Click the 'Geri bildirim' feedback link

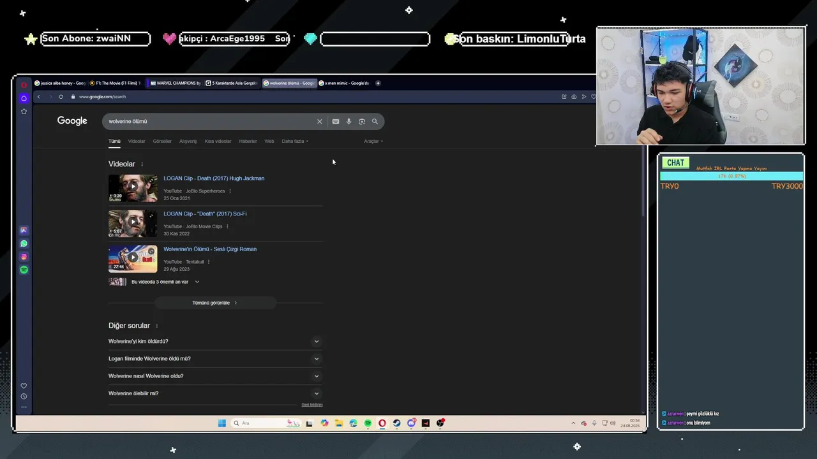[312, 405]
